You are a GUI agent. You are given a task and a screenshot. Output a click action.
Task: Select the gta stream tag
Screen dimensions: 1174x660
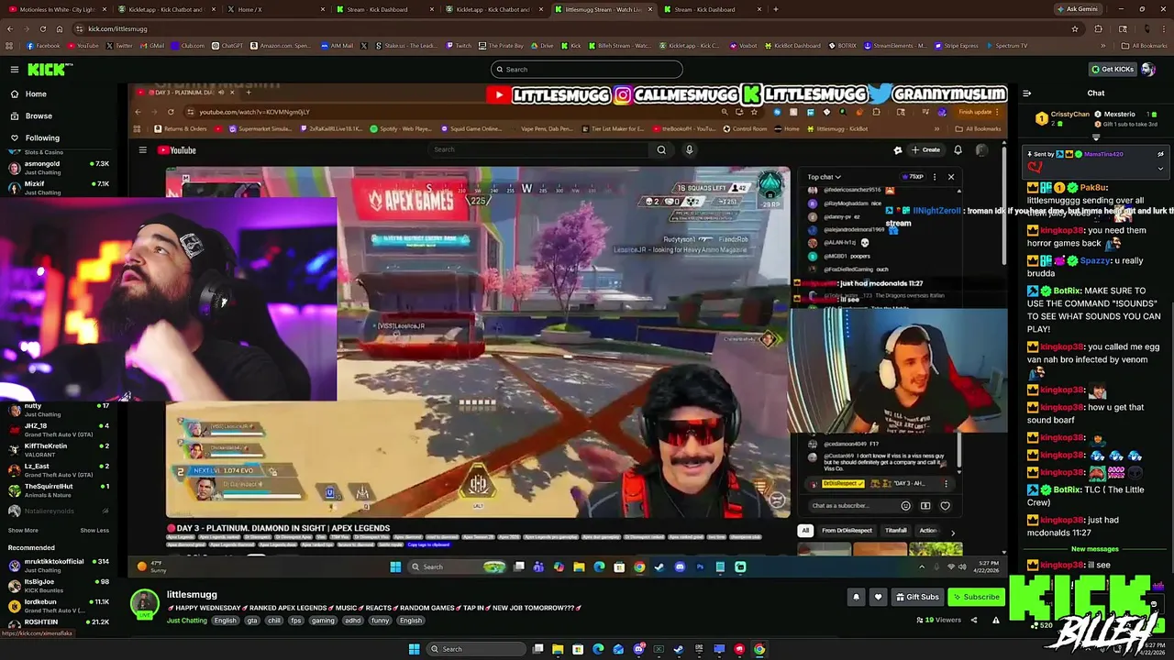[252, 621]
